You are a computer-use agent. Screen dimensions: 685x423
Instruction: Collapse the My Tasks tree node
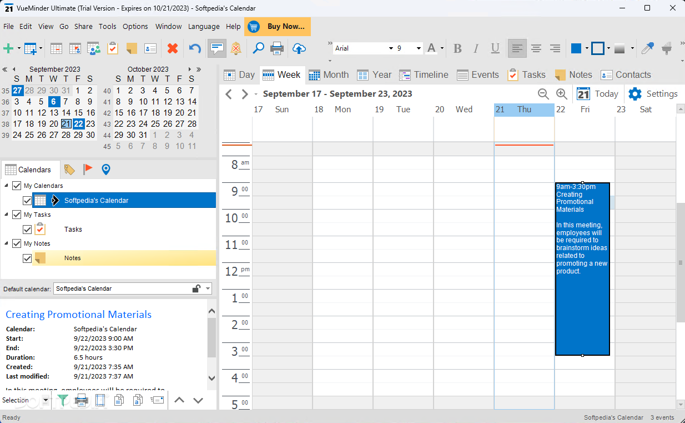point(6,215)
